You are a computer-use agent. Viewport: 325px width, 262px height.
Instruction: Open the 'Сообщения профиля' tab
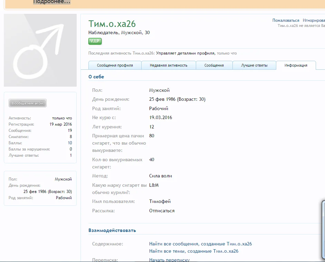click(x=115, y=65)
